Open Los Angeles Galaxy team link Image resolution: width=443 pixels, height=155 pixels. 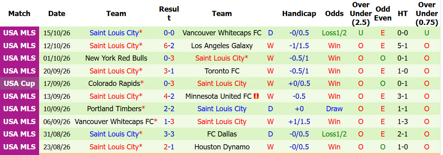pyautogui.click(x=222, y=45)
